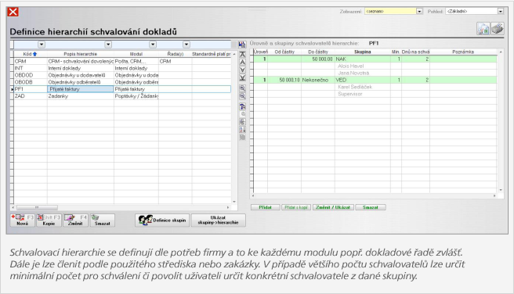
Task: Click the printer icon at top right
Action: pyautogui.click(x=498, y=29)
